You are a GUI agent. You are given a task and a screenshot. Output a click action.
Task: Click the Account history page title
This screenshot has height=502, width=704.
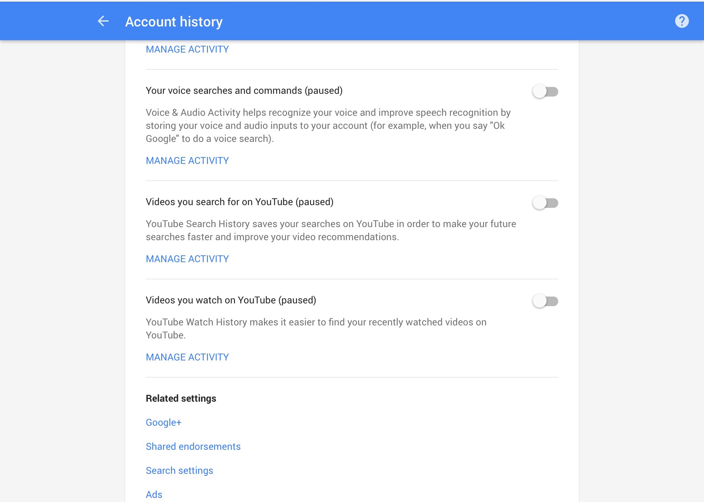pyautogui.click(x=174, y=22)
